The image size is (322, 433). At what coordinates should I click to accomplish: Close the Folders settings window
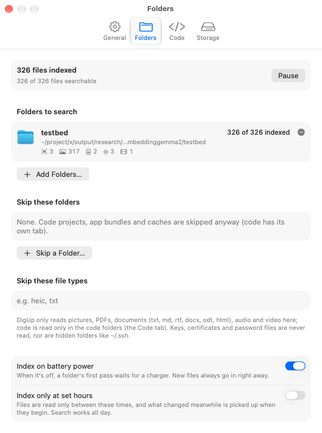pos(9,9)
